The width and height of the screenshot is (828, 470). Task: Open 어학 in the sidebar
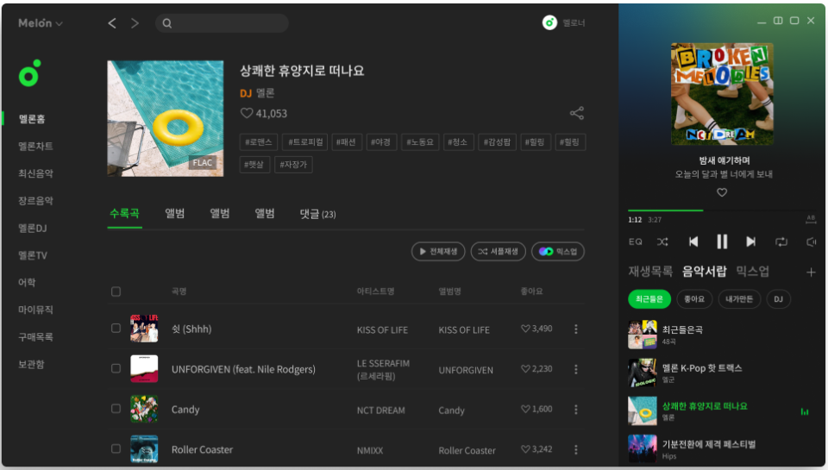(27, 283)
